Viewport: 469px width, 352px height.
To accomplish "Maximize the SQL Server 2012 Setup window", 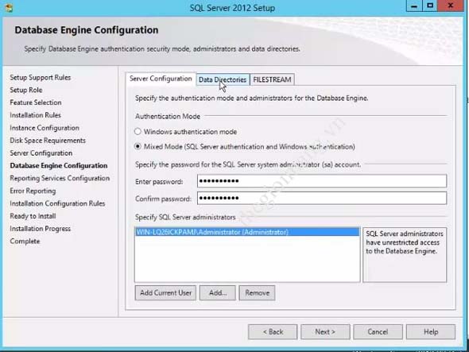I will point(430,6).
